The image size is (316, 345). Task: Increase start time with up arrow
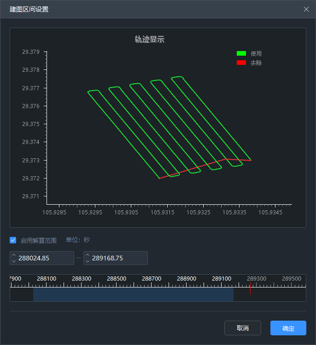(x=14, y=255)
